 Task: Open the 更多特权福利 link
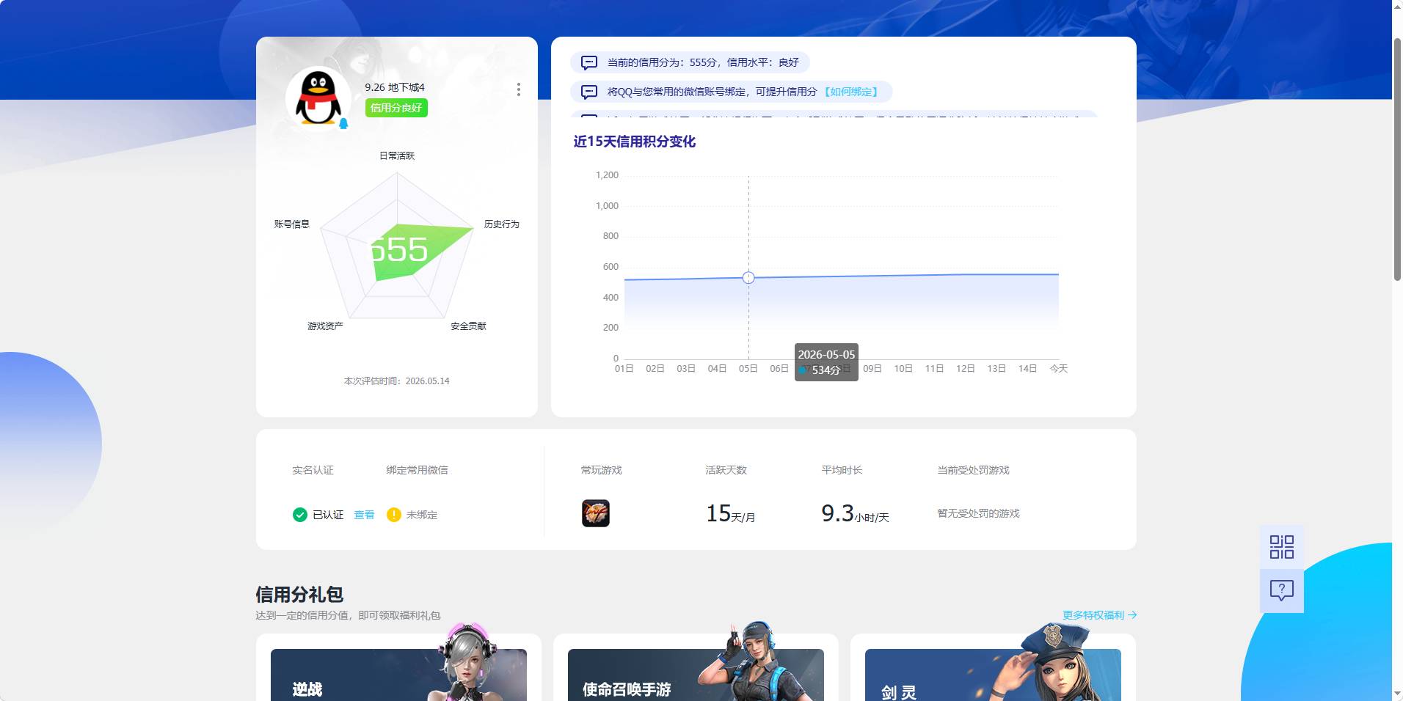point(1093,615)
